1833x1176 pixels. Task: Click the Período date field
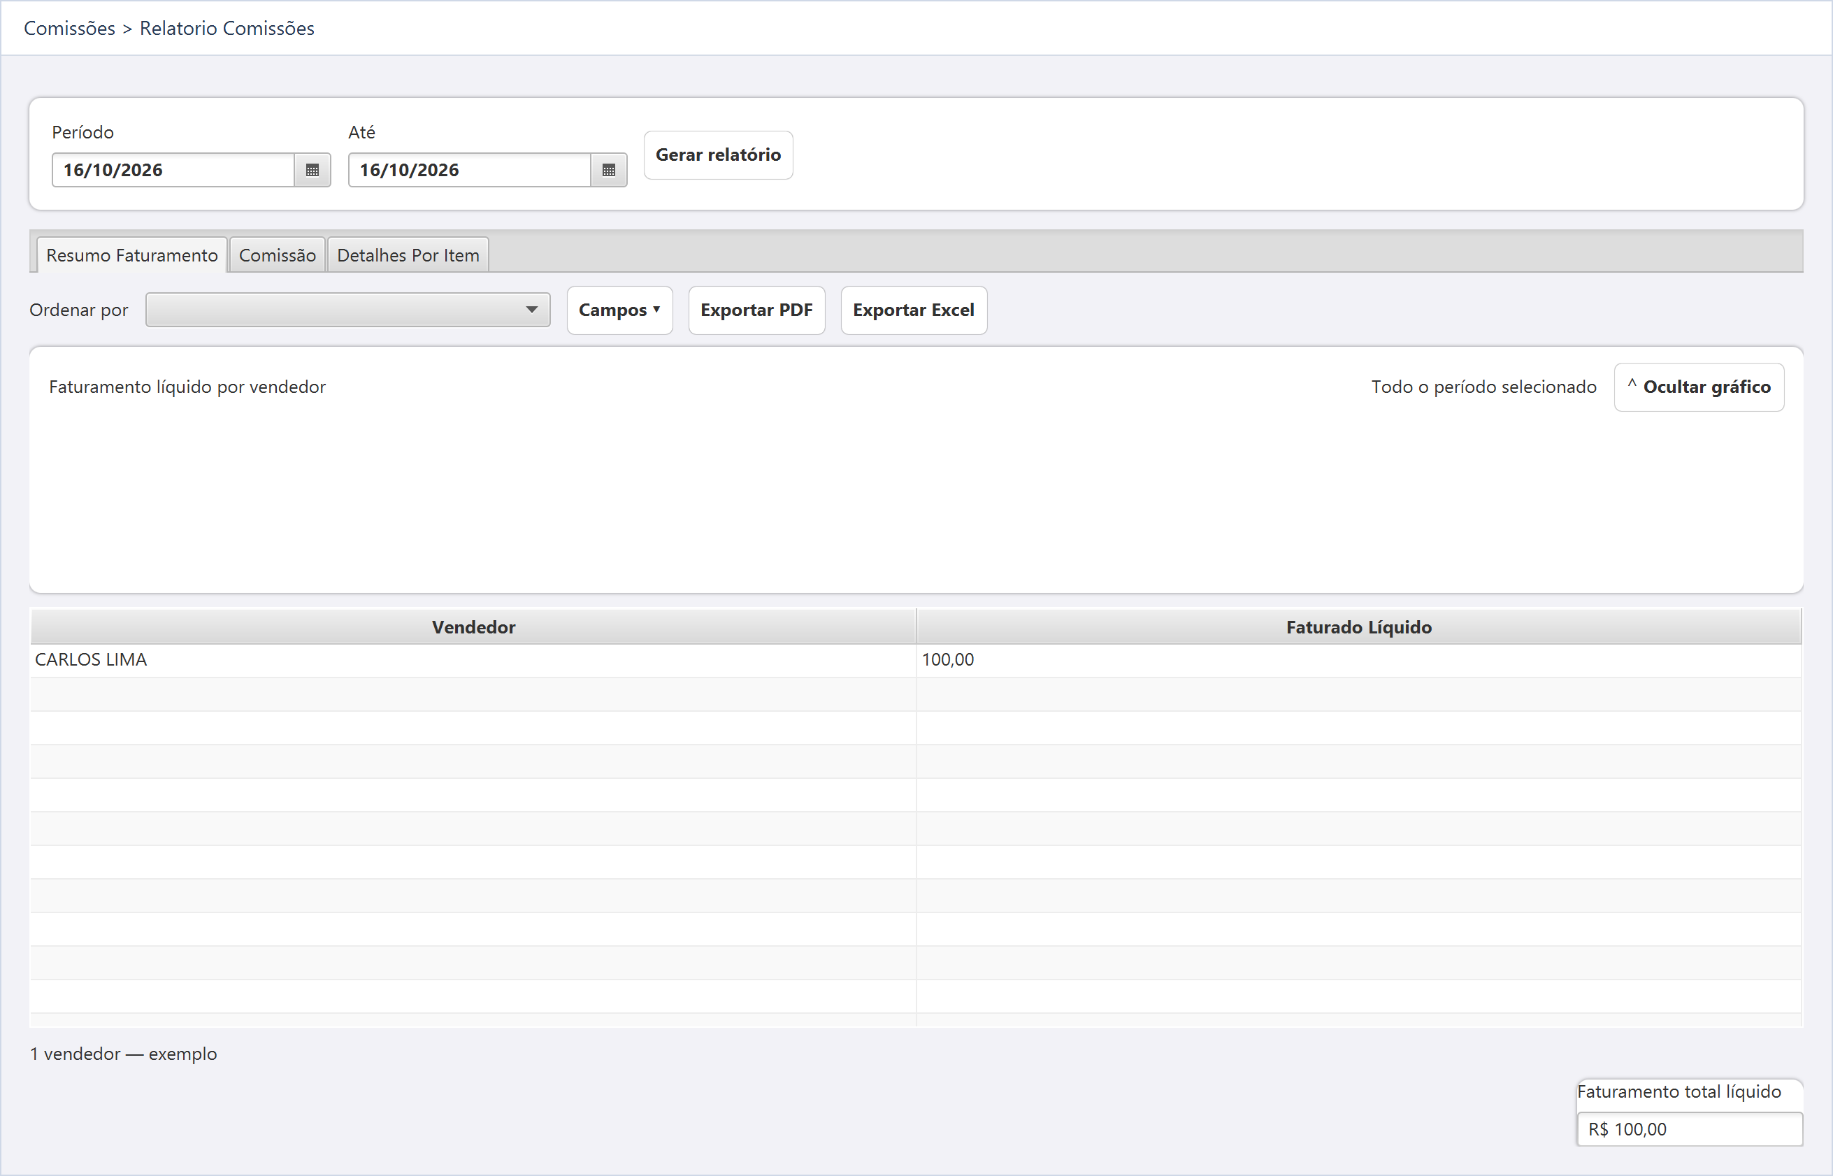click(x=173, y=169)
